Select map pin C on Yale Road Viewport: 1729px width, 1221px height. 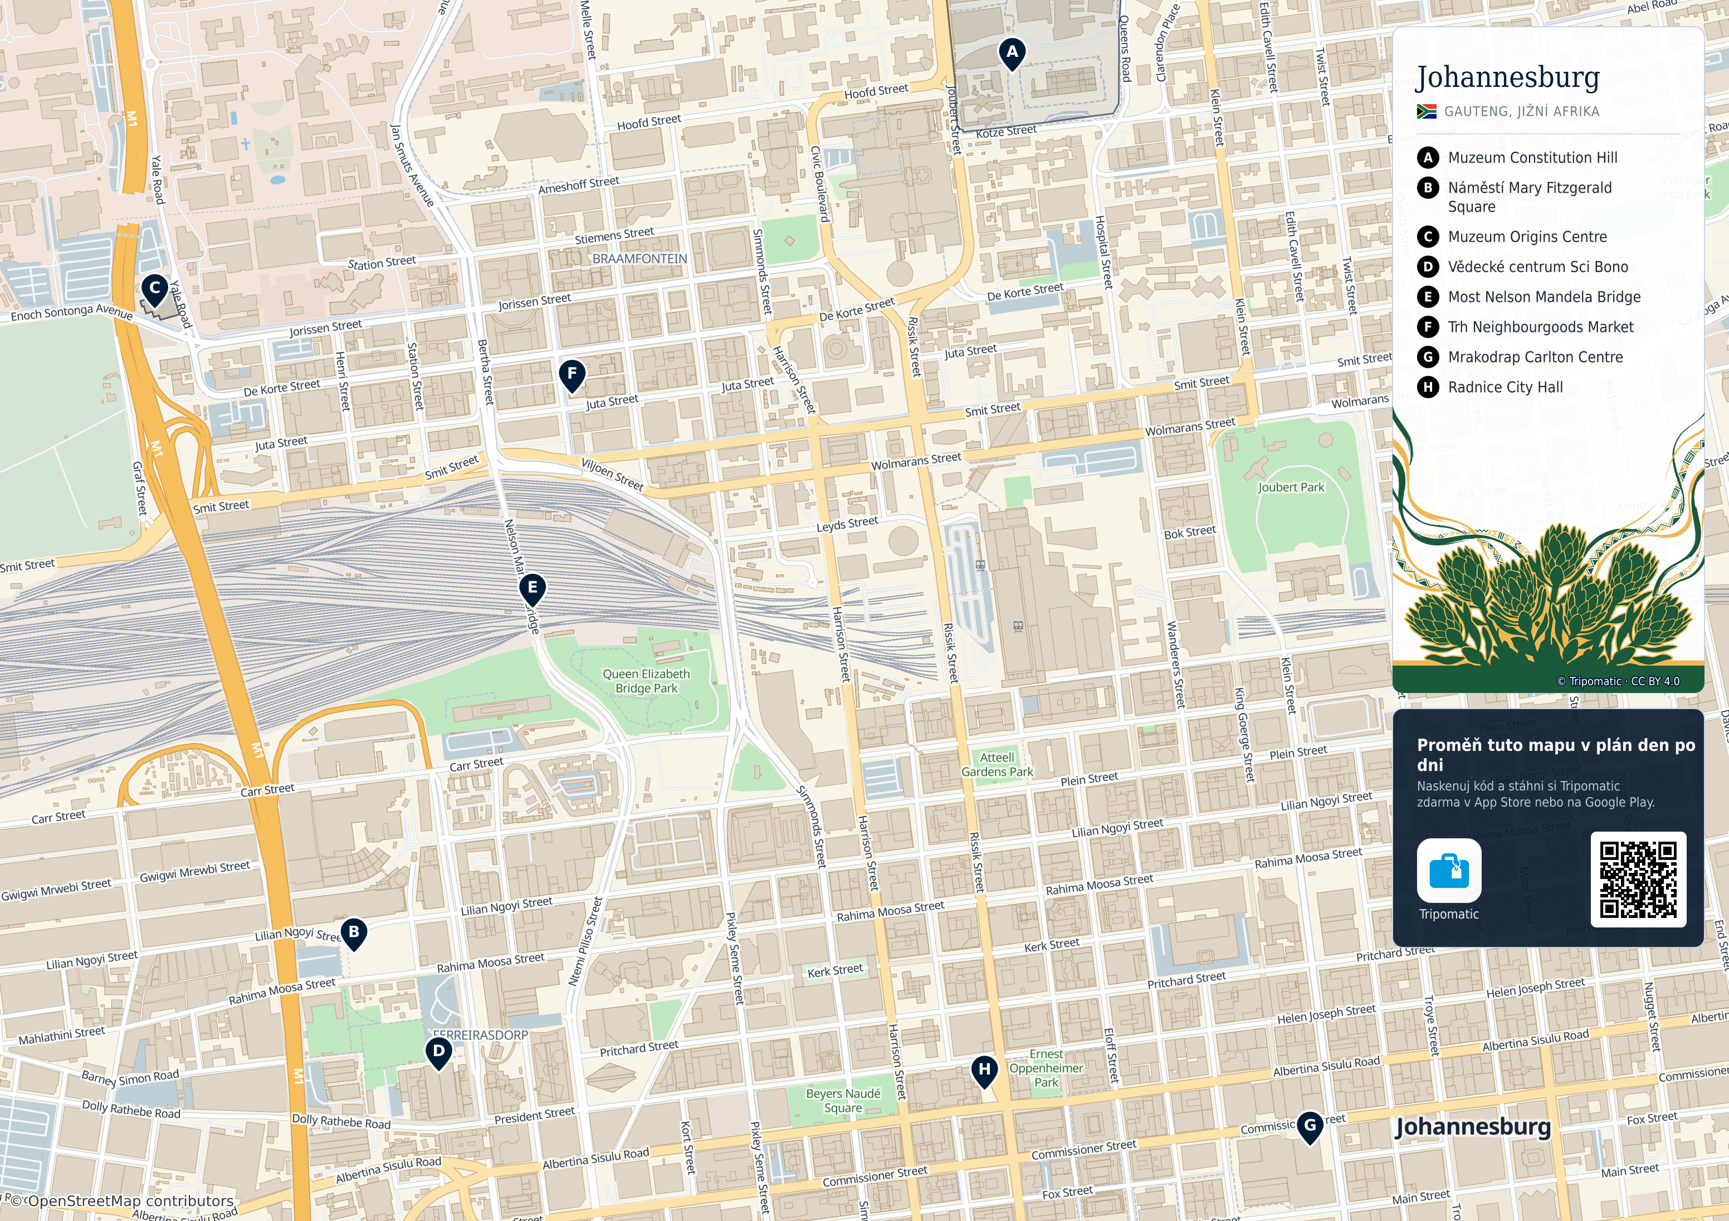click(x=154, y=290)
